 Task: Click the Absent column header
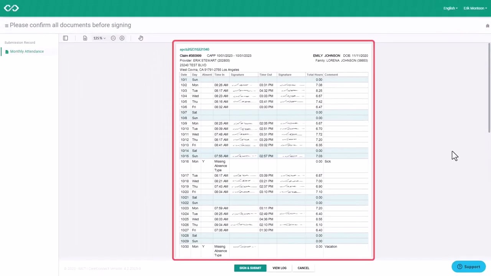207,75
